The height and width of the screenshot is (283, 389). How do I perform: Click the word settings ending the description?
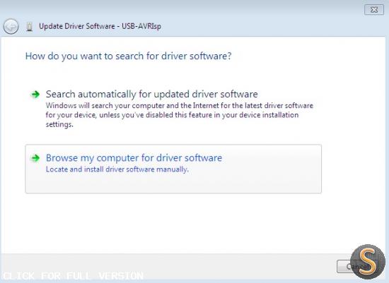click(59, 124)
